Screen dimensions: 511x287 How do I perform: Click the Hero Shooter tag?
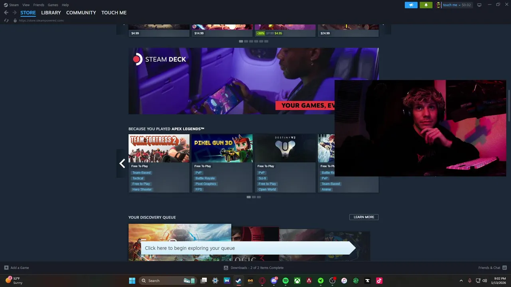[142, 189]
